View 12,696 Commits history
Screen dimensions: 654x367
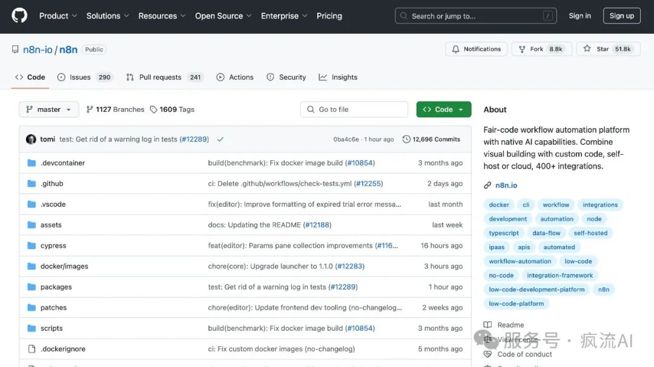pyautogui.click(x=431, y=139)
